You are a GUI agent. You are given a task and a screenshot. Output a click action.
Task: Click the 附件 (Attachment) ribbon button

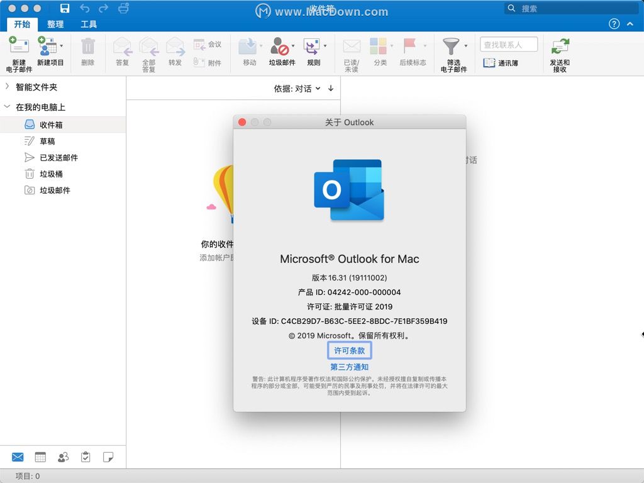point(208,62)
